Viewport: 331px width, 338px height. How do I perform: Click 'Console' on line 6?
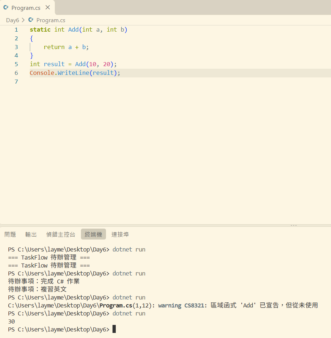click(42, 73)
